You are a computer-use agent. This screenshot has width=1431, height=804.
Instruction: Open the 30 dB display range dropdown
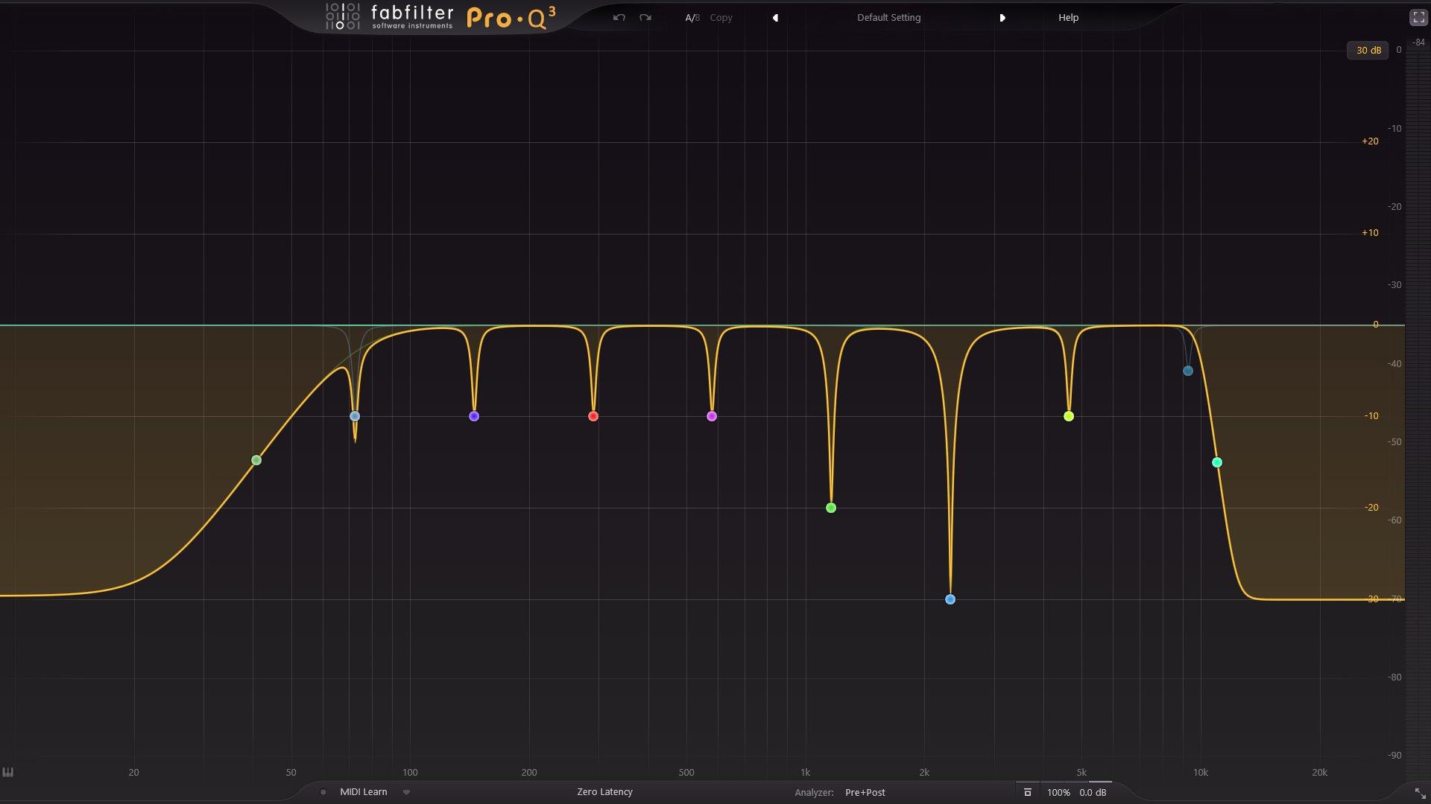coord(1368,51)
